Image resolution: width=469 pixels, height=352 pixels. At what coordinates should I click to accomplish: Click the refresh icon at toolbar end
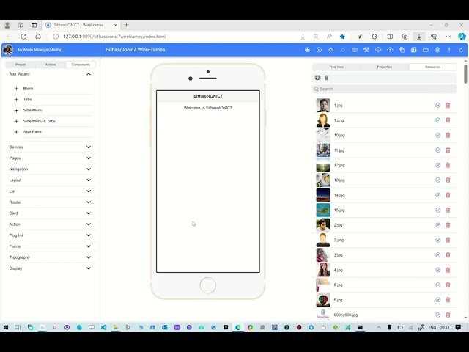coord(461,50)
